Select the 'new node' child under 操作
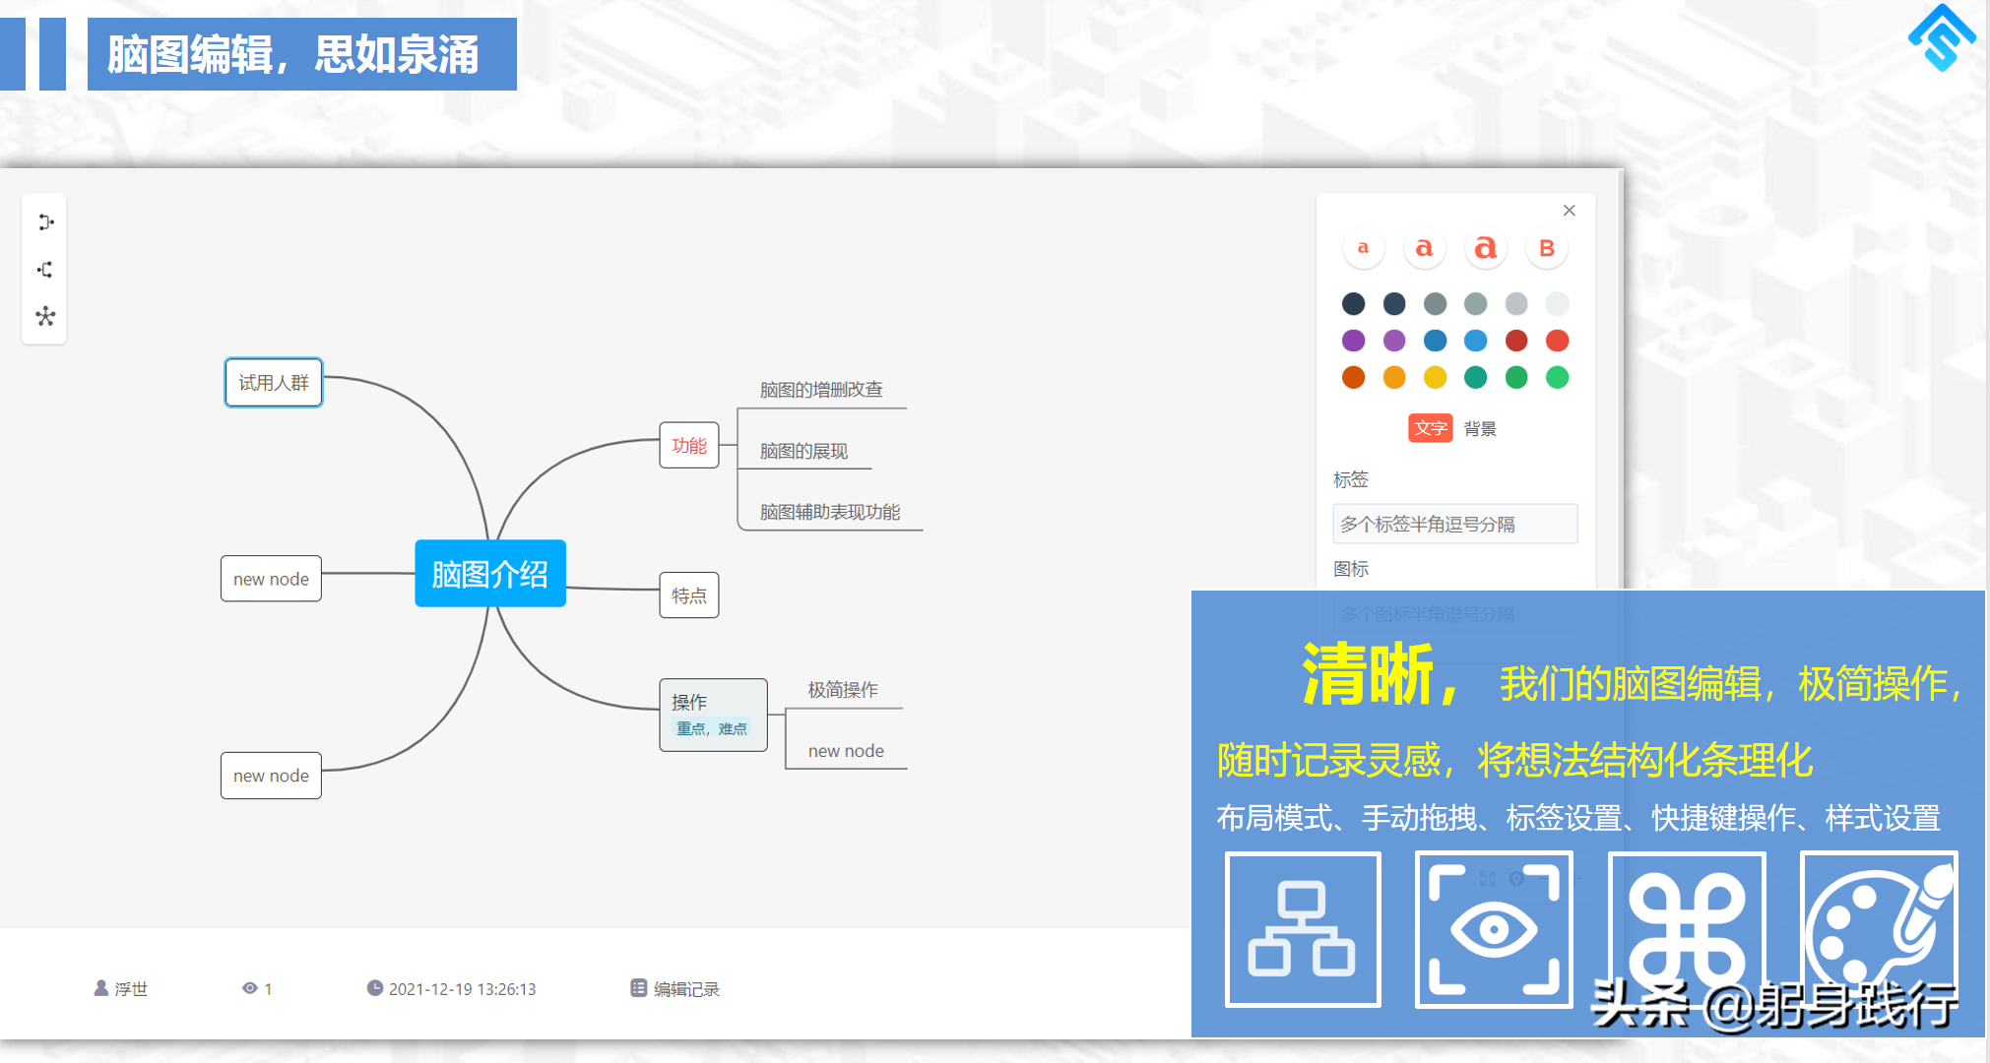 tap(846, 751)
